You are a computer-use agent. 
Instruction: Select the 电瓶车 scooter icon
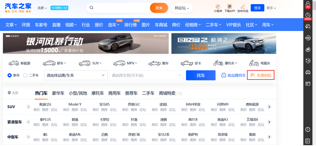[254, 63]
